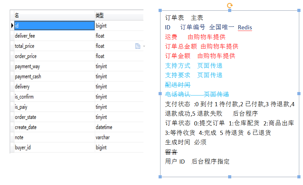Click the tinyint type of payment_way
The width and height of the screenshot is (303, 185).
click(101, 66)
